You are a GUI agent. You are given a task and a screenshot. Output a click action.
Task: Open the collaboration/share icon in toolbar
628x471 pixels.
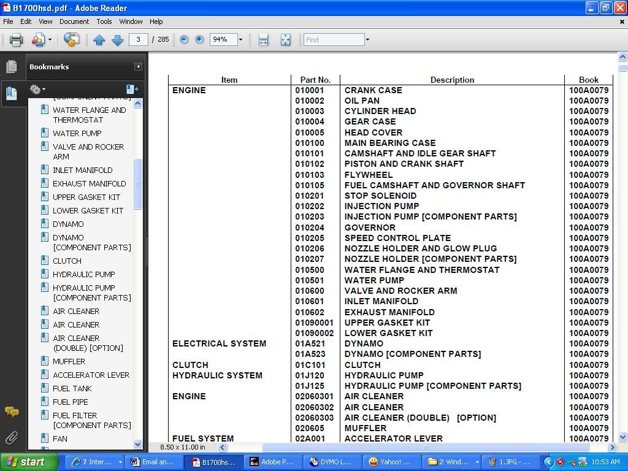click(x=39, y=40)
